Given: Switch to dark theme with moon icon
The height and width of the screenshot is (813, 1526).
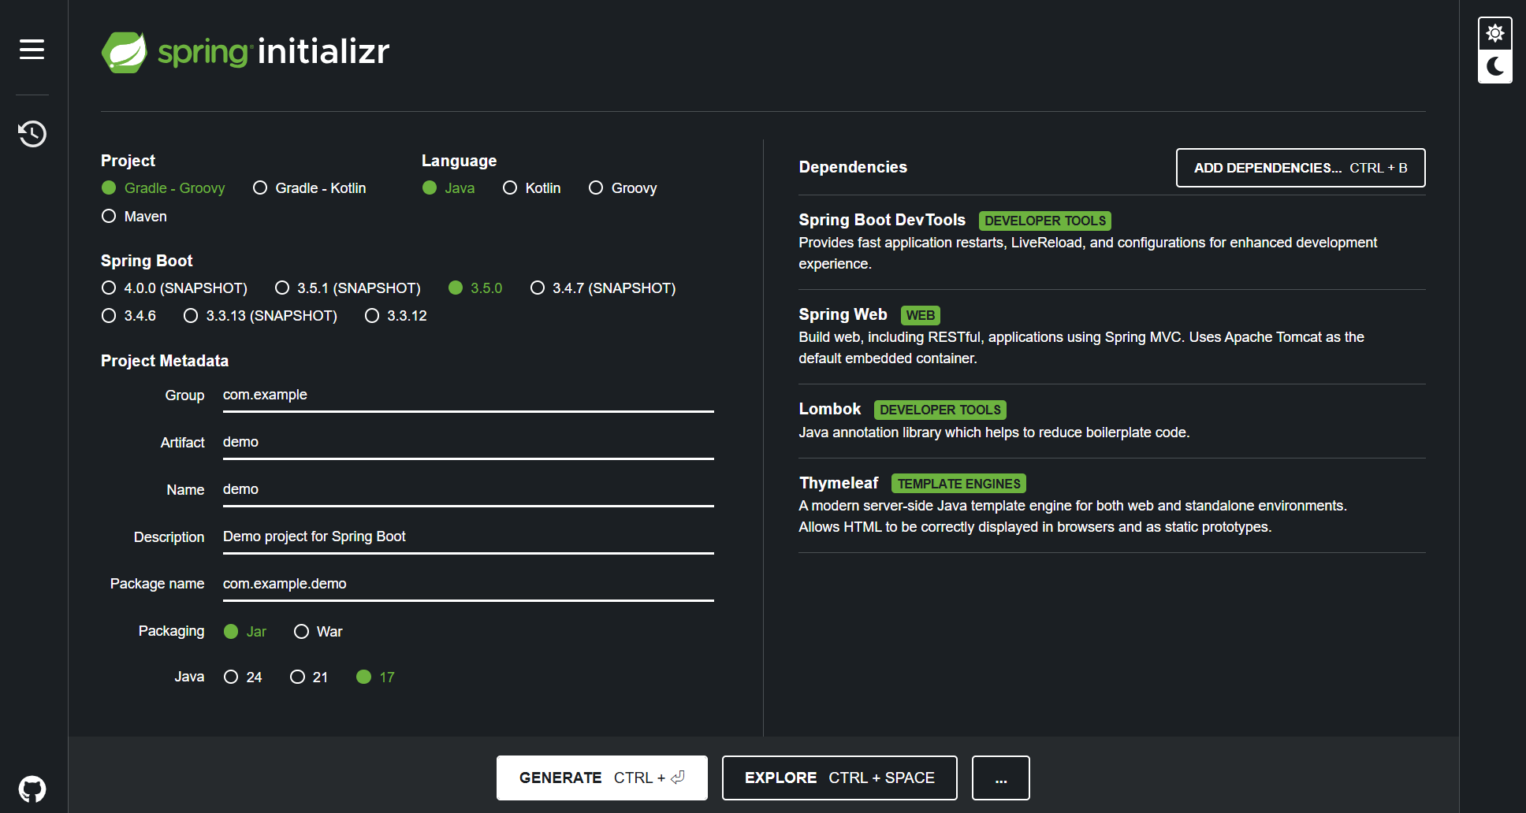Looking at the screenshot, I should [x=1494, y=68].
